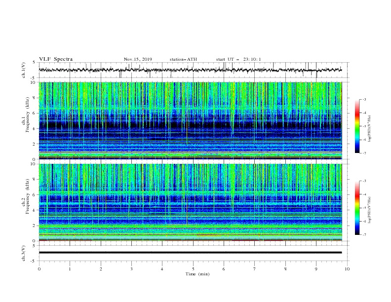Click time axis tick label "7"

(x=255, y=269)
